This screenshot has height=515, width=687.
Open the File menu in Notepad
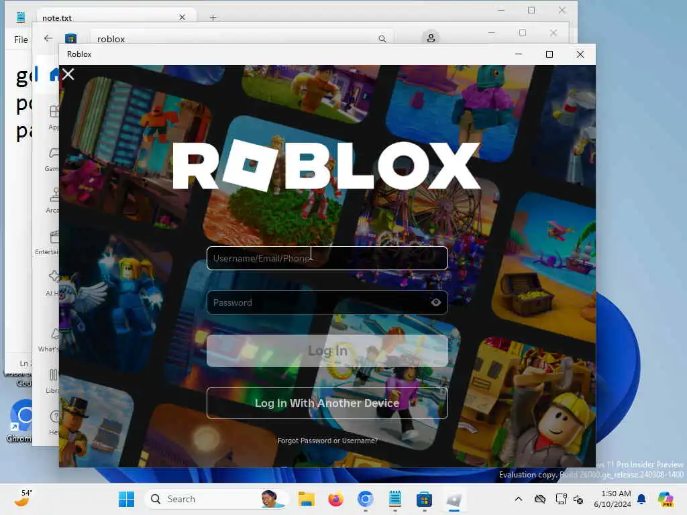coord(21,40)
